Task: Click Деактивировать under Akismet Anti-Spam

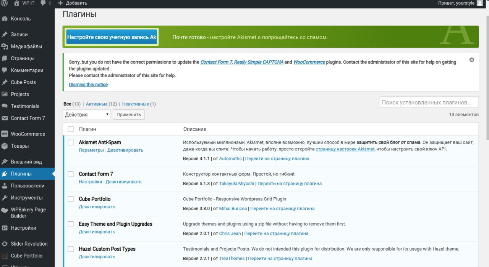Action: click(125, 150)
